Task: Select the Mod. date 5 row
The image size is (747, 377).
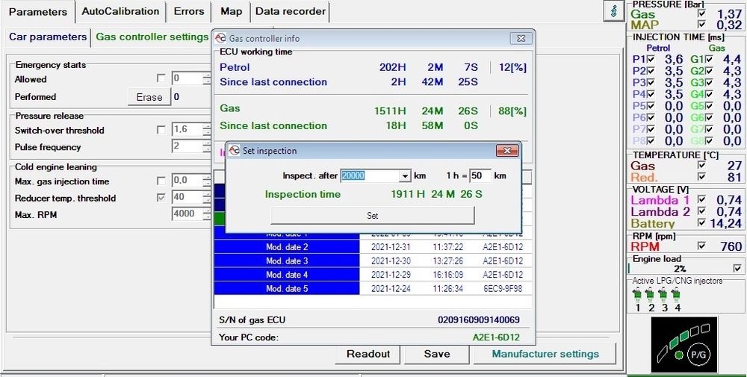Action: (373, 288)
